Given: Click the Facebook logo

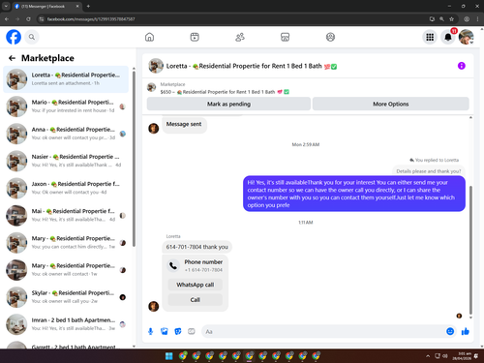Looking at the screenshot, I should 14,37.
